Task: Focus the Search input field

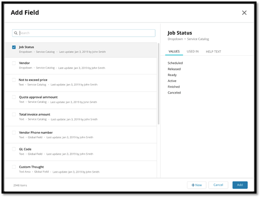Action: click(x=84, y=33)
